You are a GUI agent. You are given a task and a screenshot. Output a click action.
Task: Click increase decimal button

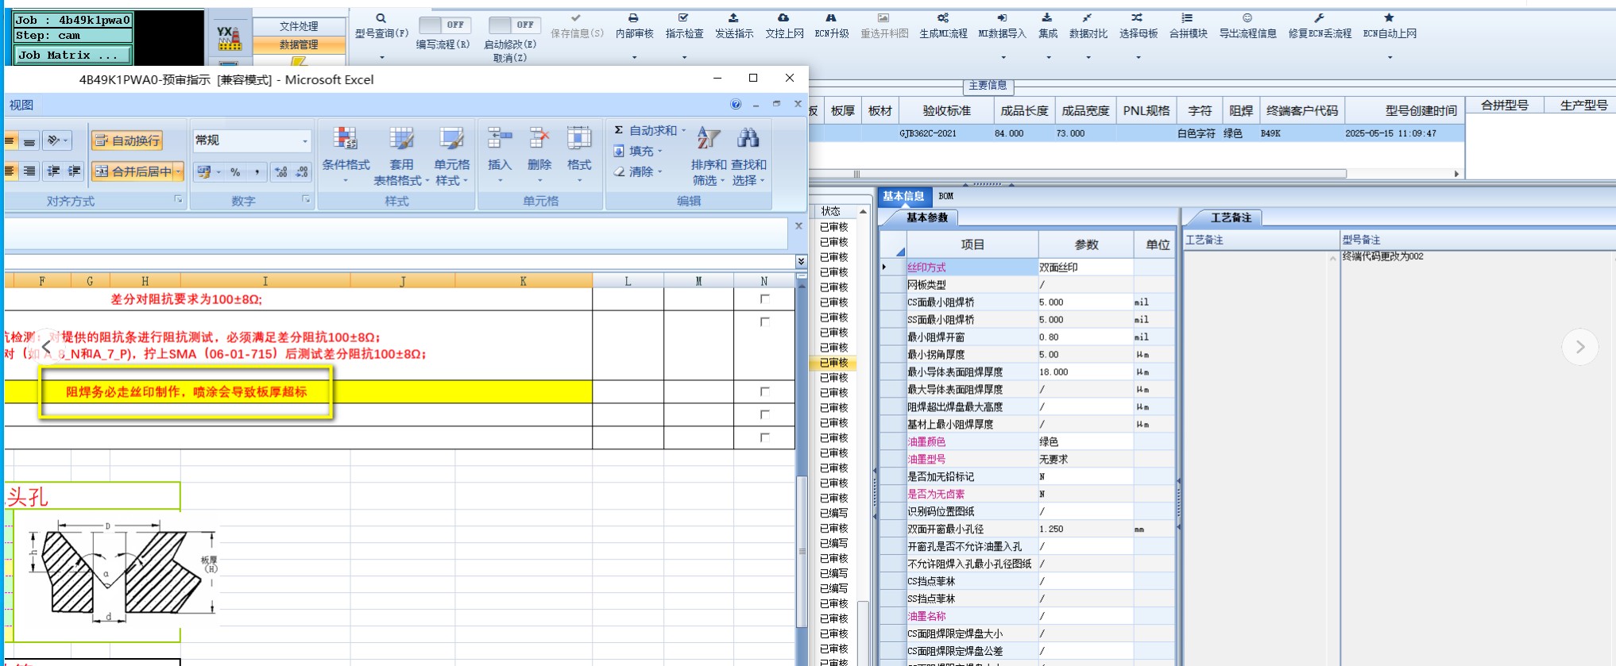pos(280,171)
